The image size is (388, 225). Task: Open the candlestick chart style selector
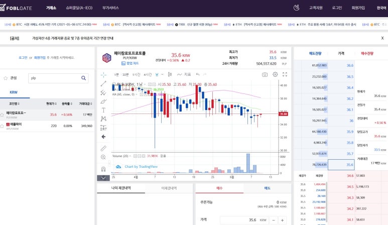tap(170, 74)
